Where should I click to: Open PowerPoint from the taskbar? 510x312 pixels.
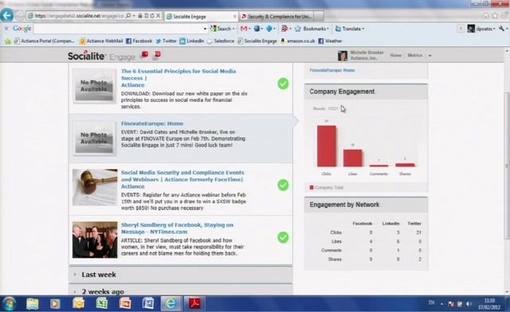point(125,304)
